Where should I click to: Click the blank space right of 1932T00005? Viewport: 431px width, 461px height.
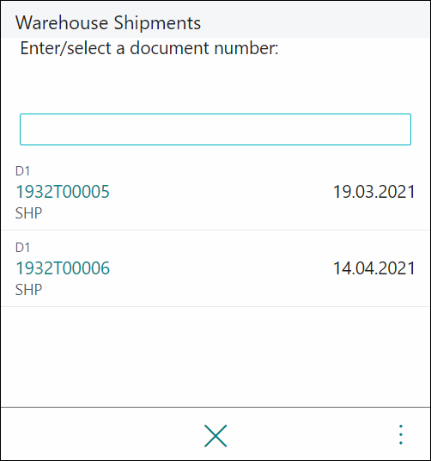tap(222, 192)
